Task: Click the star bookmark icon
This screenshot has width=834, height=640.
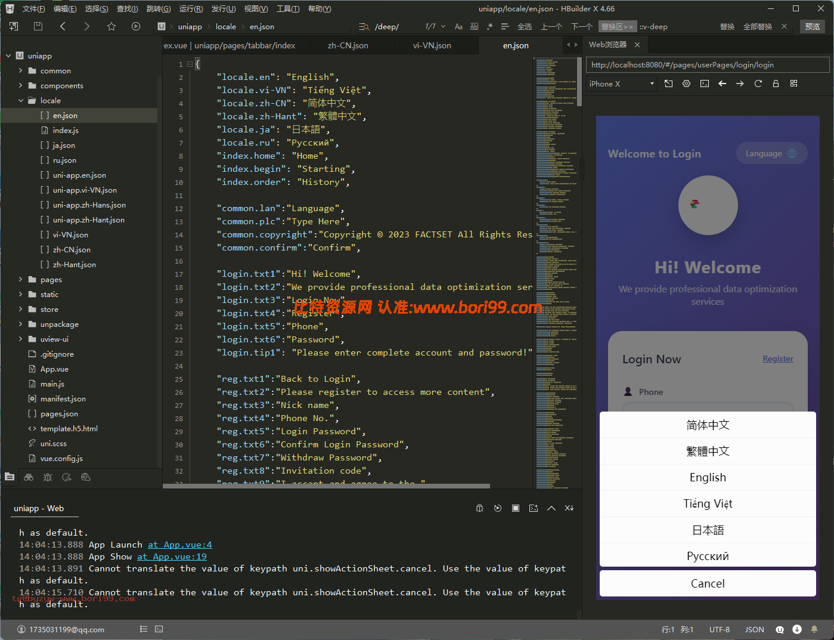Action: (x=111, y=26)
